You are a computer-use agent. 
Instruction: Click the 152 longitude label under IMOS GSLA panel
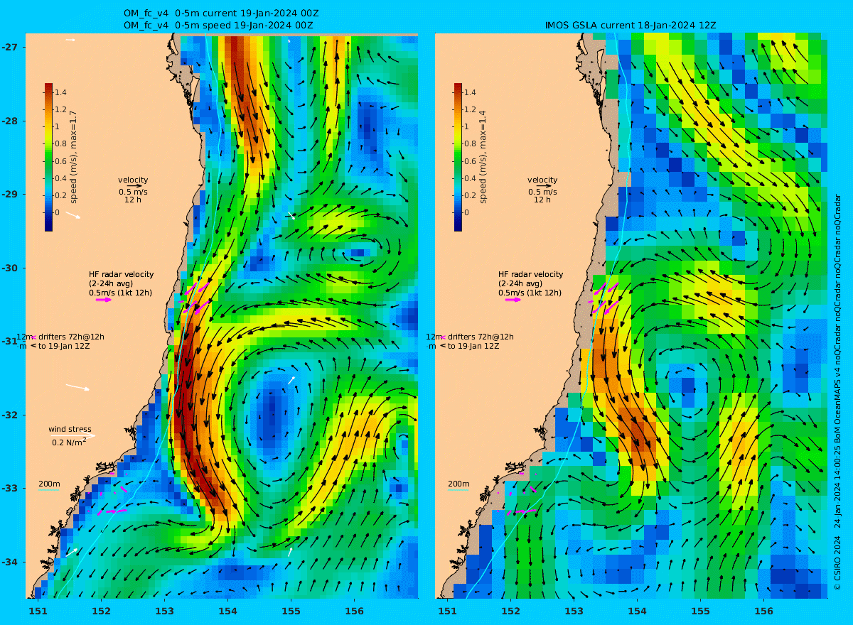[x=510, y=611]
